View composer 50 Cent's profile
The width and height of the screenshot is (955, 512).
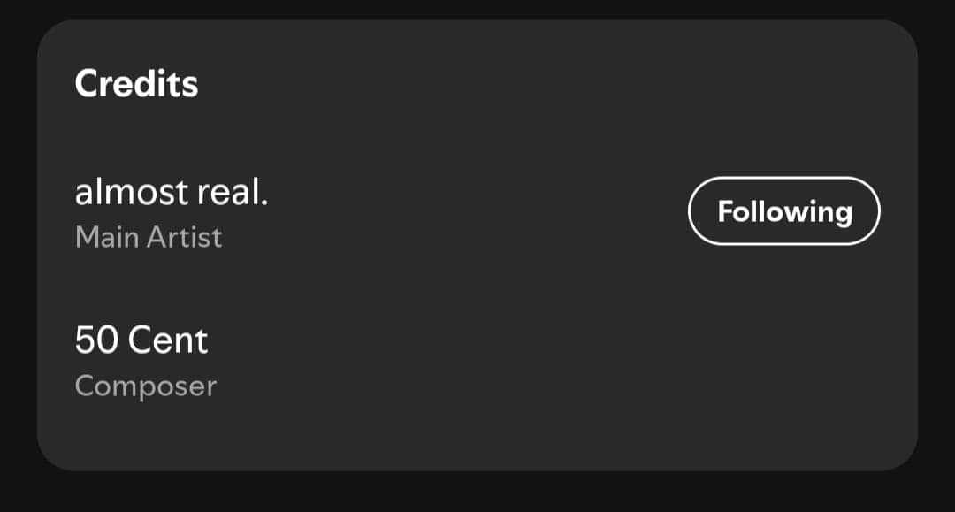(x=141, y=340)
